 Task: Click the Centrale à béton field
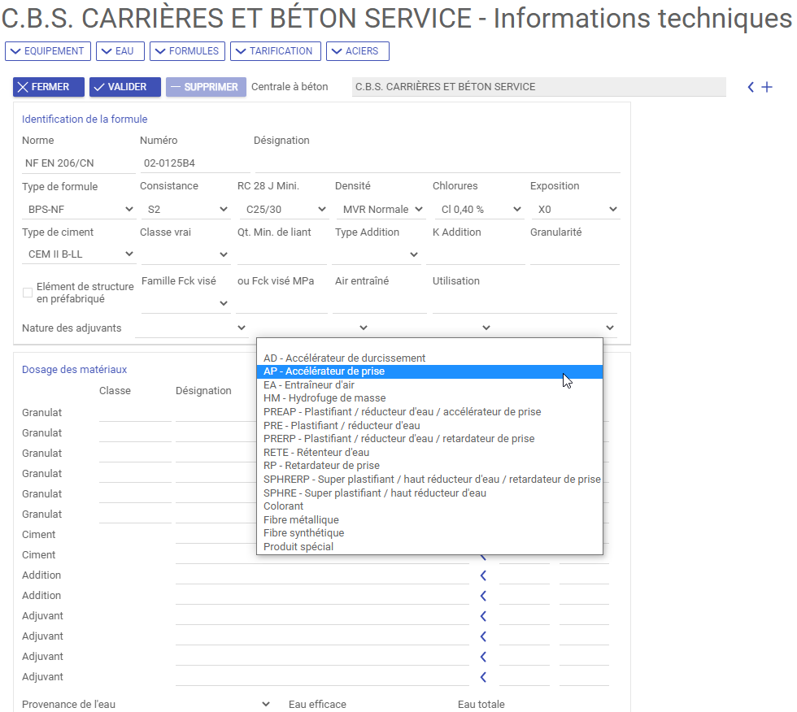[538, 87]
